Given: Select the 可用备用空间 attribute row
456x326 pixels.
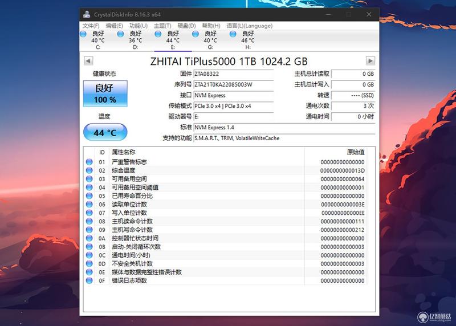Looking at the screenshot, I should click(225, 179).
